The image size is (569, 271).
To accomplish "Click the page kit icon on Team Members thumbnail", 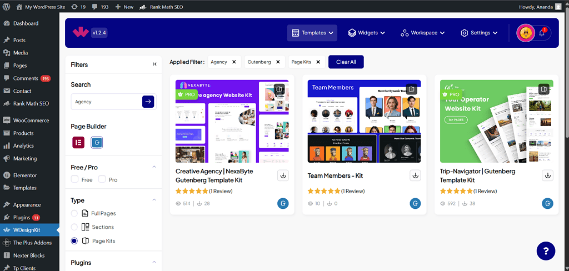I will pyautogui.click(x=411, y=89).
